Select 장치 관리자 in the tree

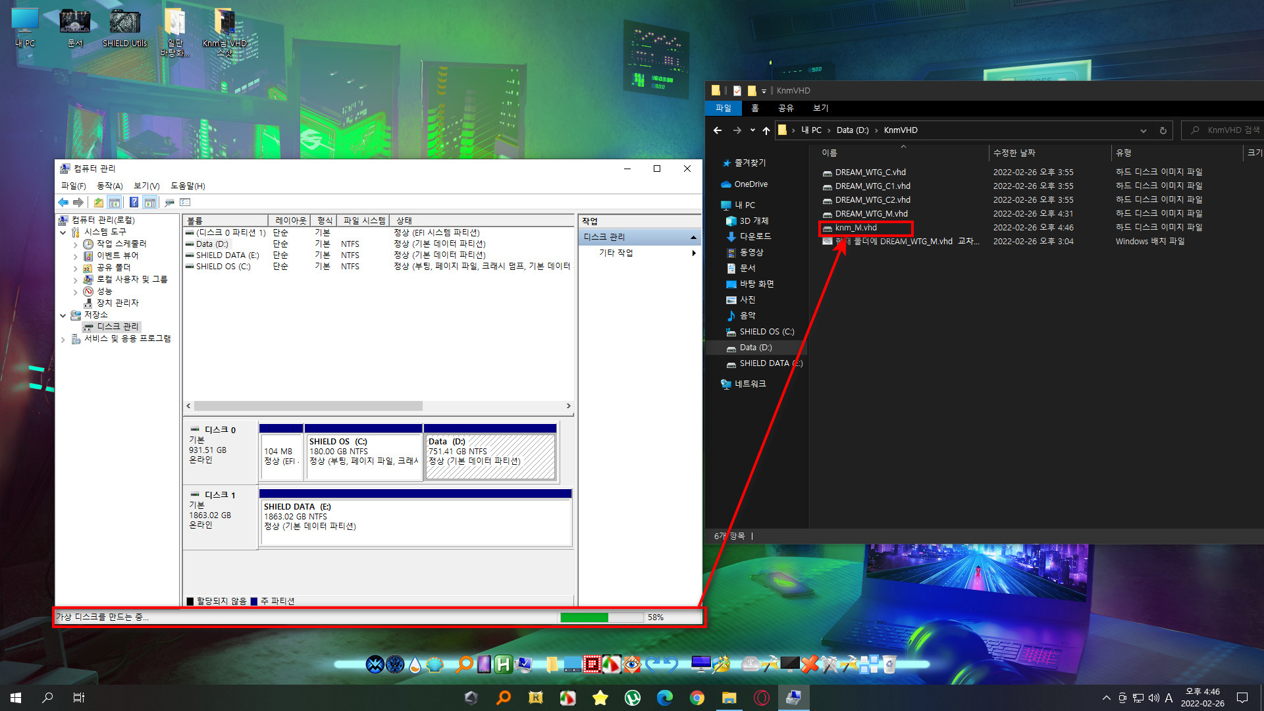click(117, 303)
